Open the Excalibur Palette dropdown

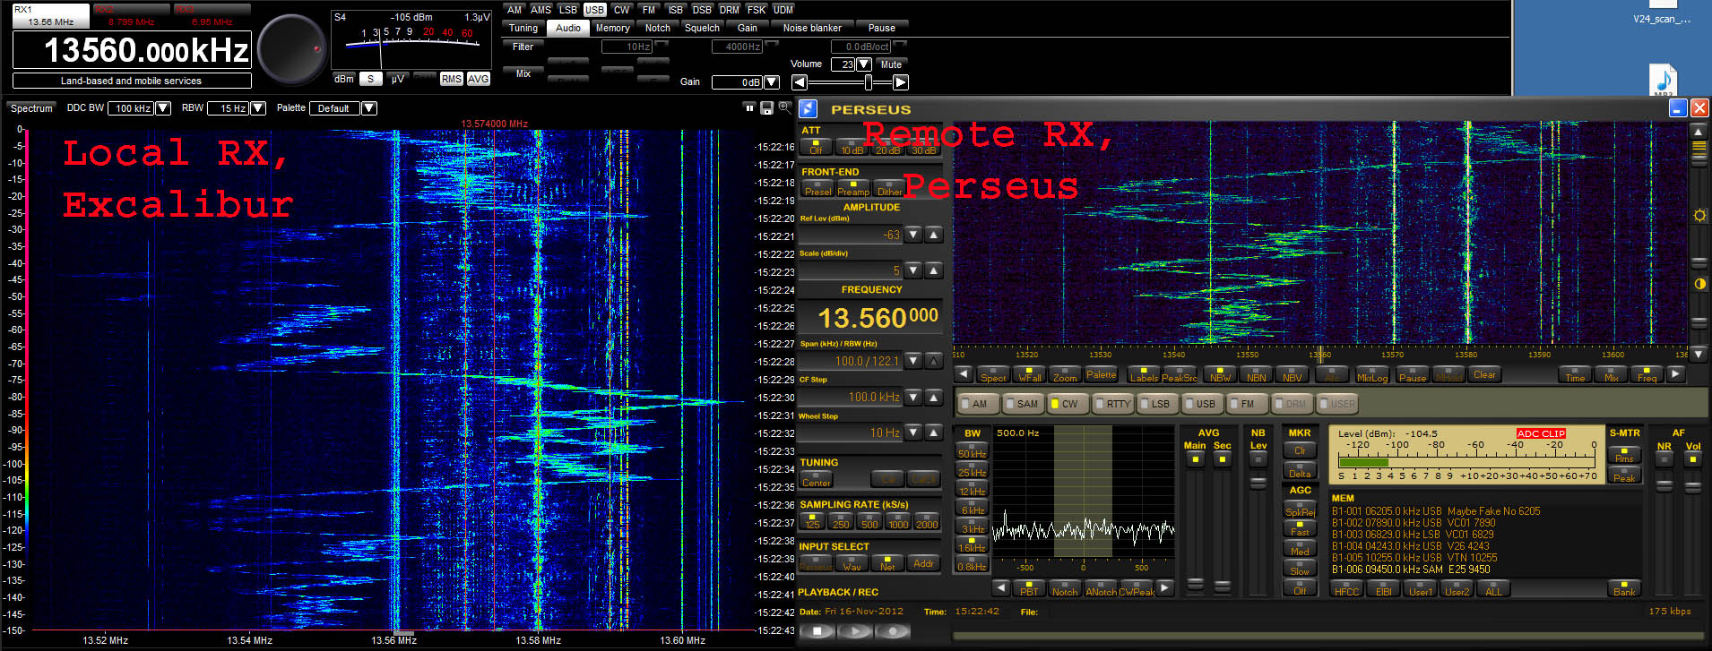tap(368, 108)
